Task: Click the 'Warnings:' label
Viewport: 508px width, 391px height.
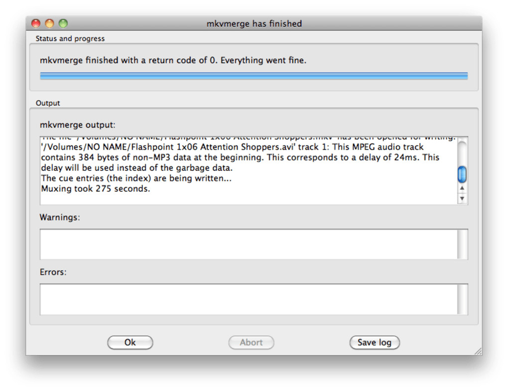Action: [x=60, y=217]
